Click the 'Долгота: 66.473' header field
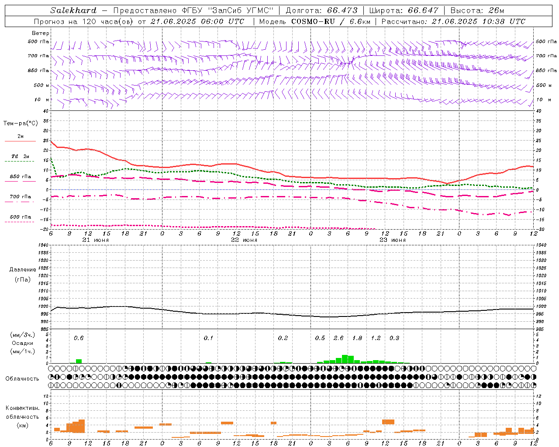559x447 pixels. pos(321,10)
